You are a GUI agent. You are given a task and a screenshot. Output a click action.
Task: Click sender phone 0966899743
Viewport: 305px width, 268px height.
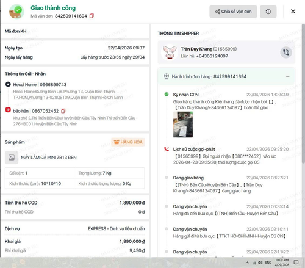point(53,84)
